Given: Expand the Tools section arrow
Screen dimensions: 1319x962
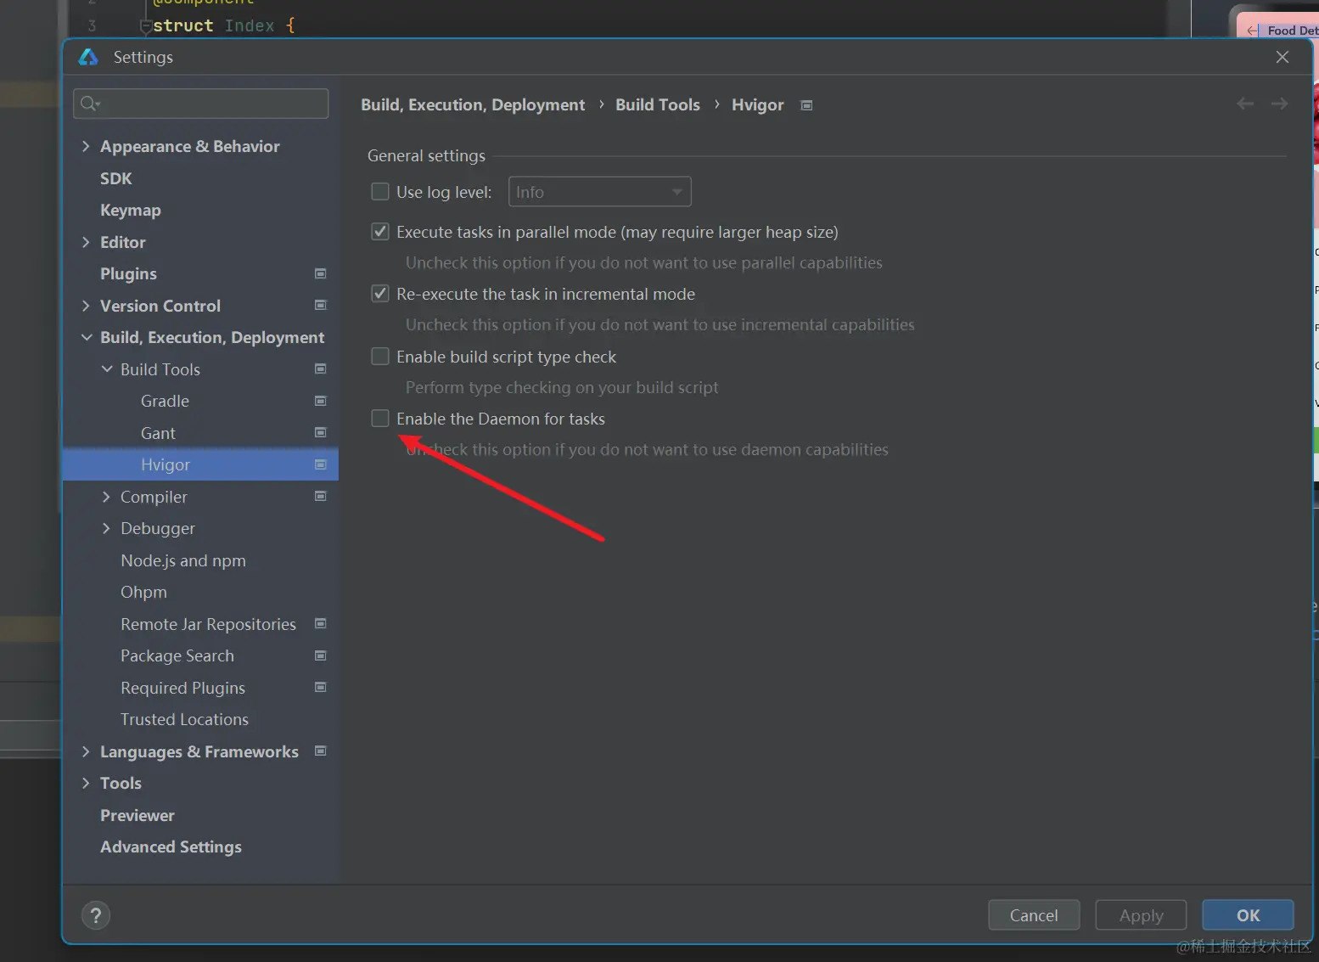Looking at the screenshot, I should 86,783.
